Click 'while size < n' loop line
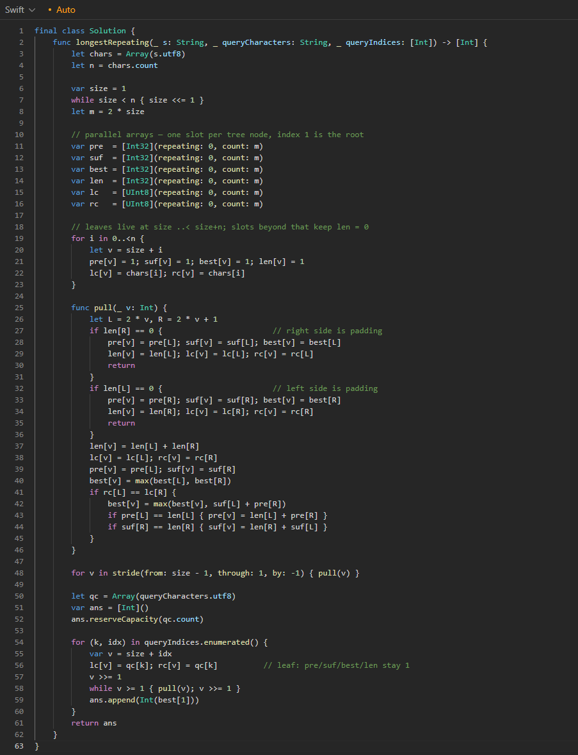The image size is (578, 755). tap(138, 100)
